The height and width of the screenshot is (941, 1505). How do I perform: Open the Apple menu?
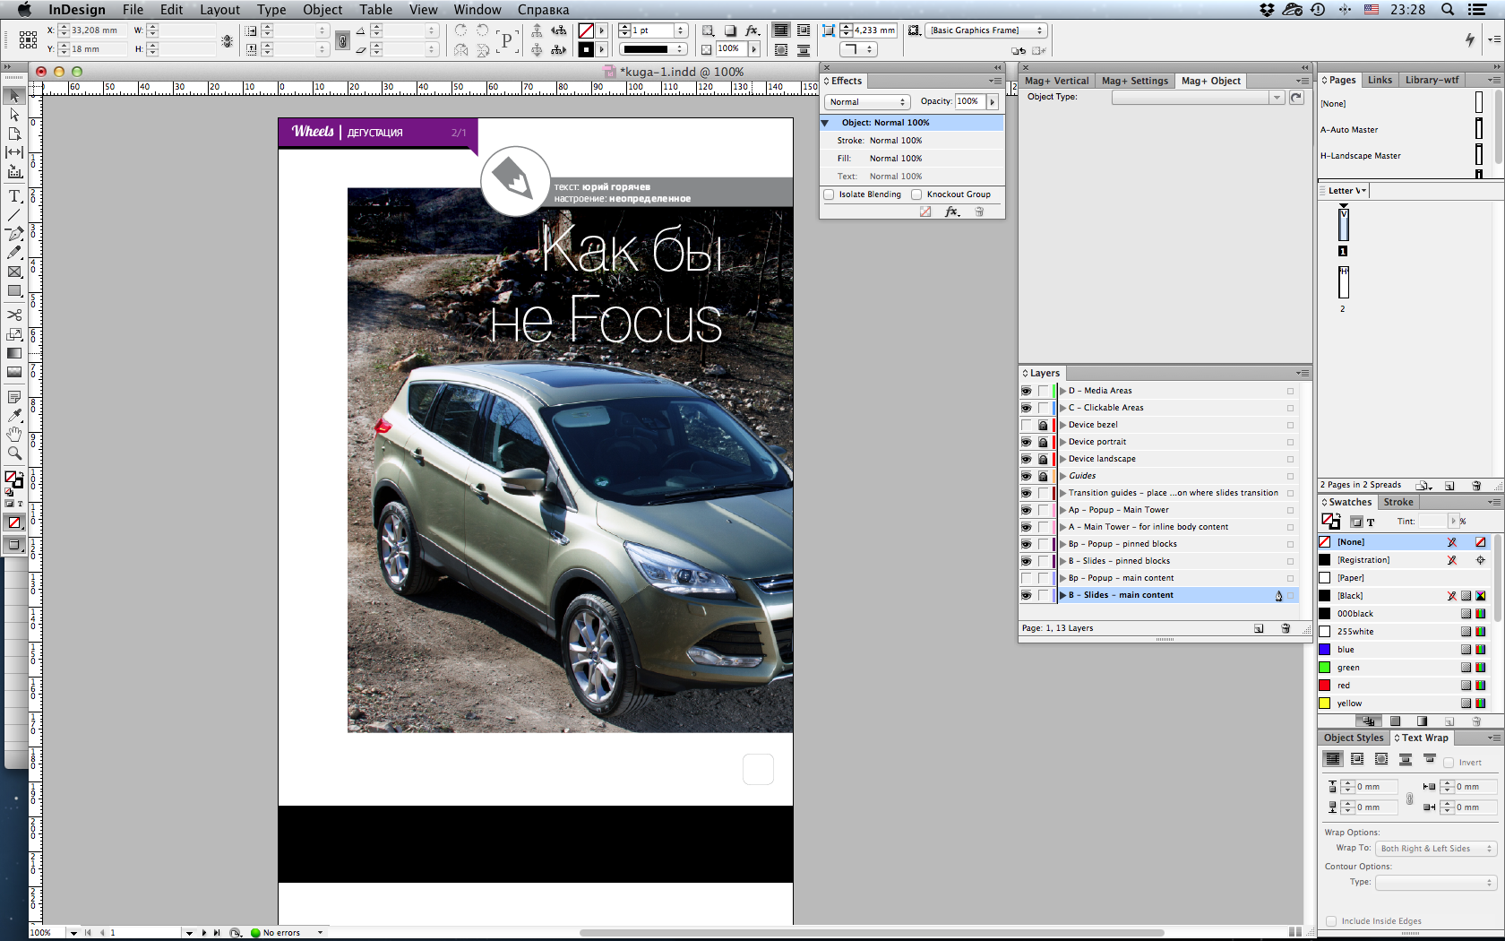pos(24,10)
